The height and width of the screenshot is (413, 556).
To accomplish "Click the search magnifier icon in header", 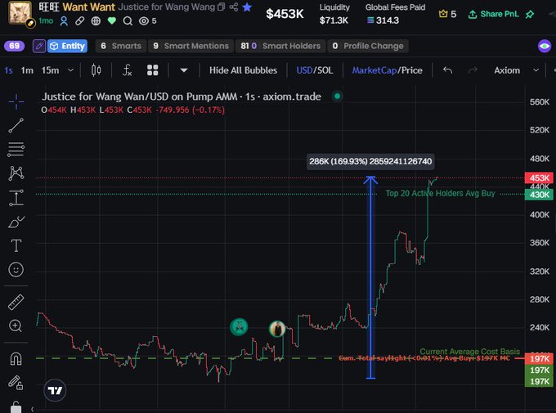I will (x=128, y=21).
